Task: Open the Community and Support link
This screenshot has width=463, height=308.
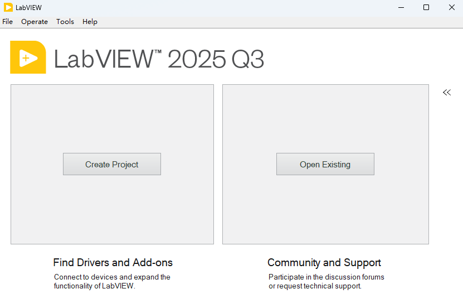Action: [324, 262]
